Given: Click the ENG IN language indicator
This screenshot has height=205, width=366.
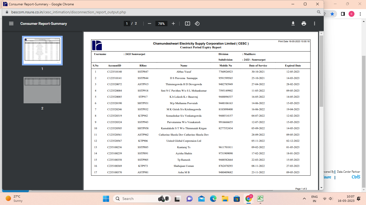Looking at the screenshot, I should 315,199.
